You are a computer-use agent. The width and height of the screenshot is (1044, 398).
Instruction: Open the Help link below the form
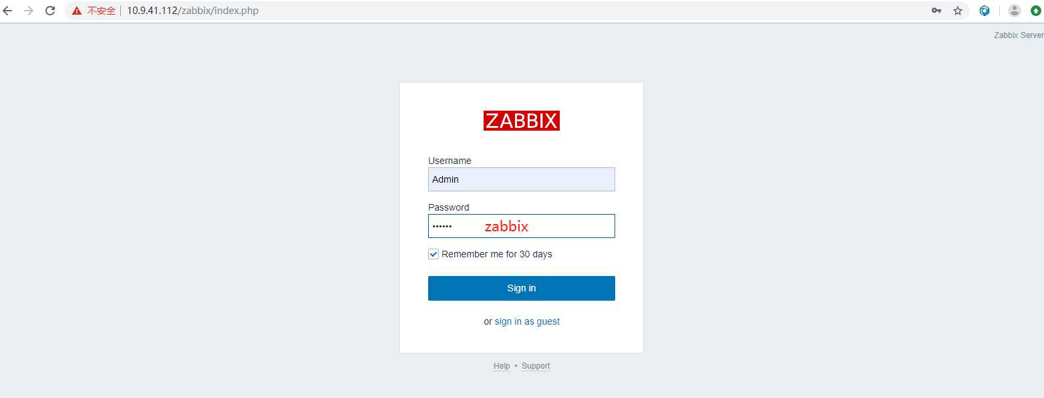(502, 366)
